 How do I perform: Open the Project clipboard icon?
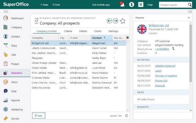point(6,64)
